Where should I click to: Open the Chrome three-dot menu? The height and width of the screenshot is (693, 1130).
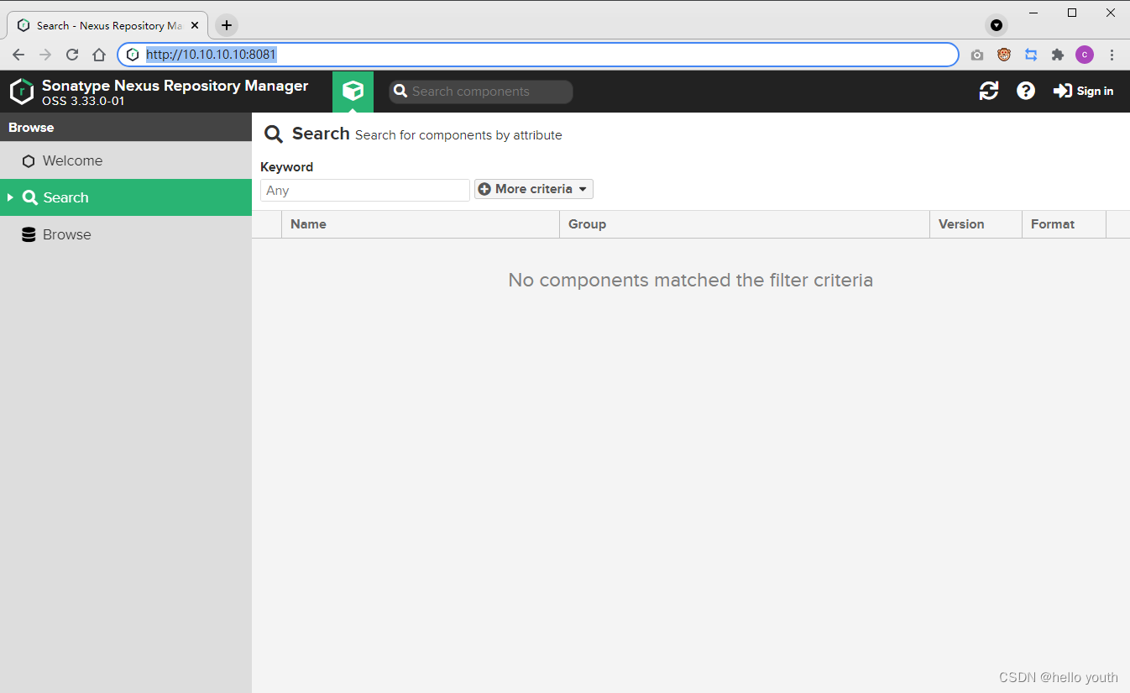[x=1112, y=54]
